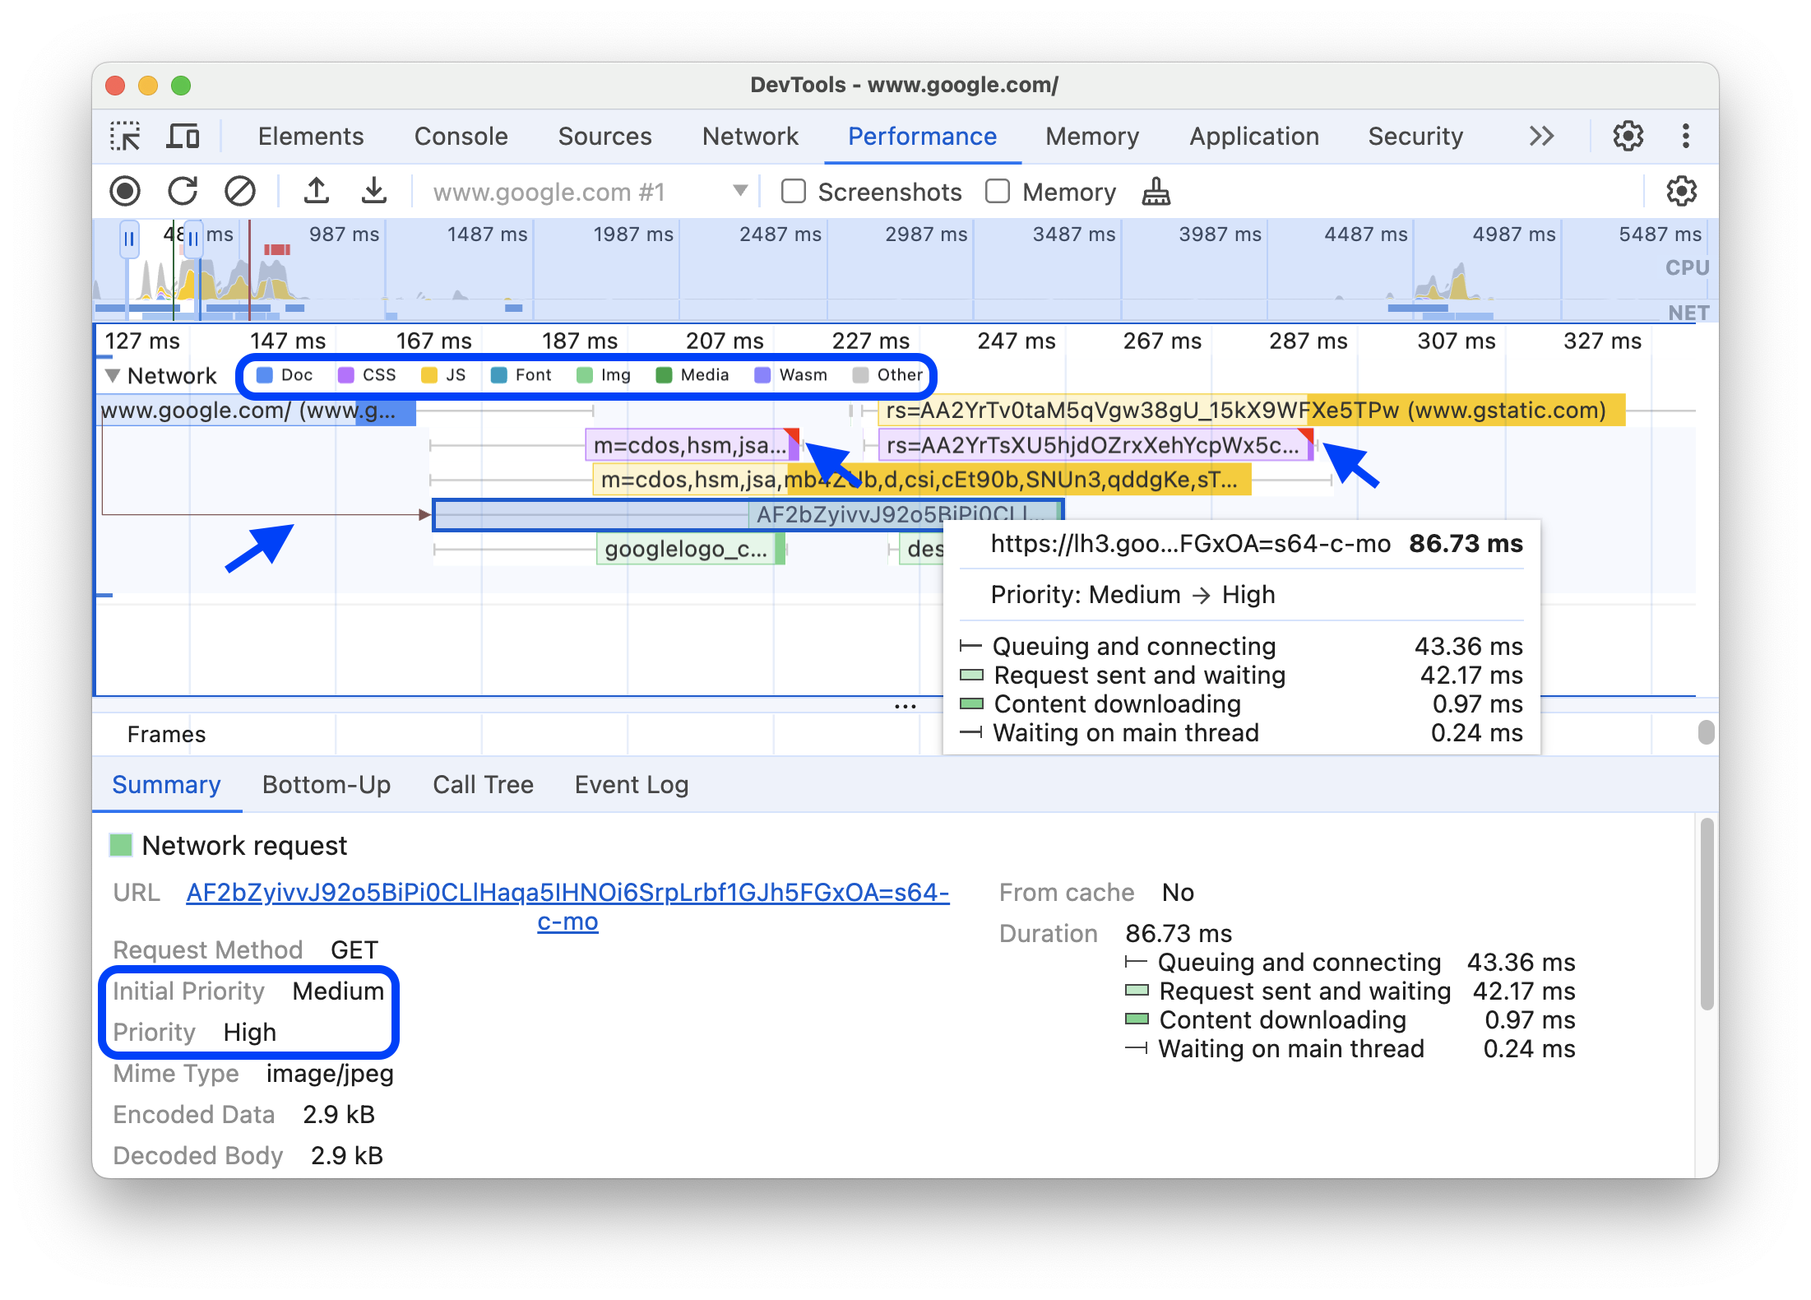
Task: Click the DevTools settings gear icon
Action: 1628,135
